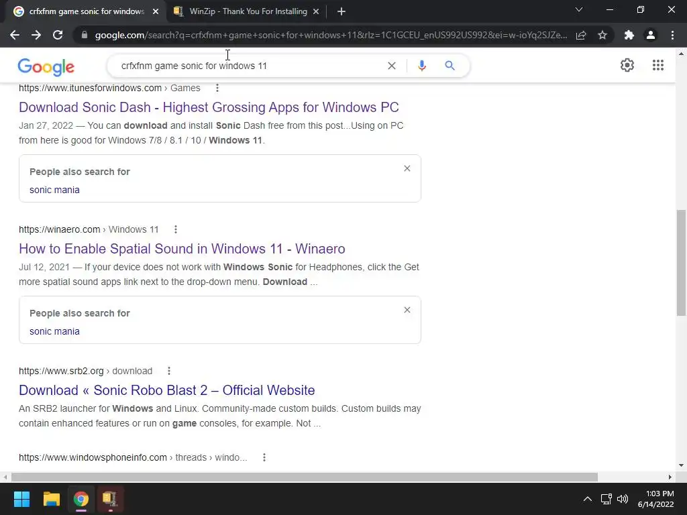The height and width of the screenshot is (515, 687).
Task: Go forward in browser history
Action: point(36,35)
